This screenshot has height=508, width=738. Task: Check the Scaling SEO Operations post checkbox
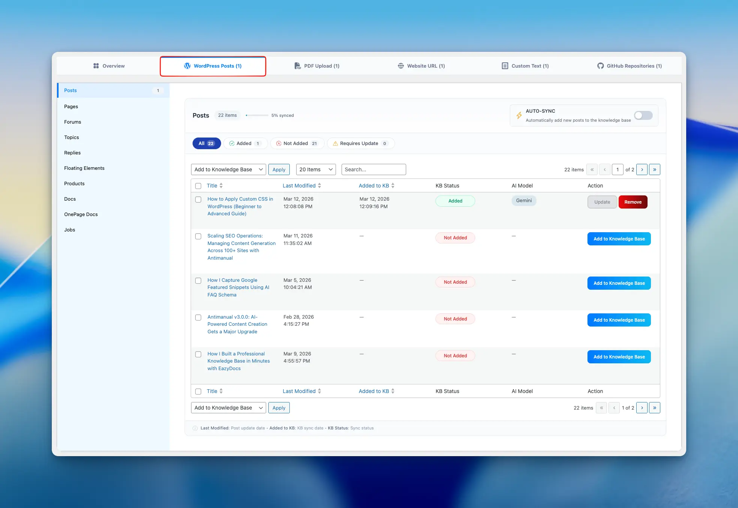[198, 236]
